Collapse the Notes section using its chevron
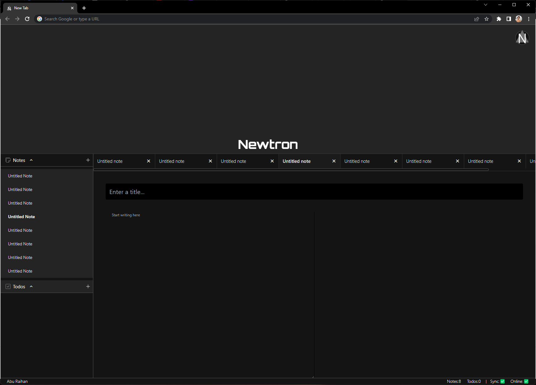 click(x=31, y=160)
